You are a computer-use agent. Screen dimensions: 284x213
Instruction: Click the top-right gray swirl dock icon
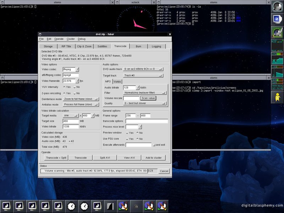pos(277,6)
